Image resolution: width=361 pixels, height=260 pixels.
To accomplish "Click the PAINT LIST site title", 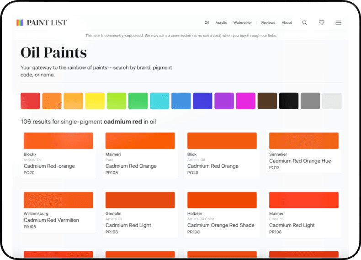I will pyautogui.click(x=47, y=22).
